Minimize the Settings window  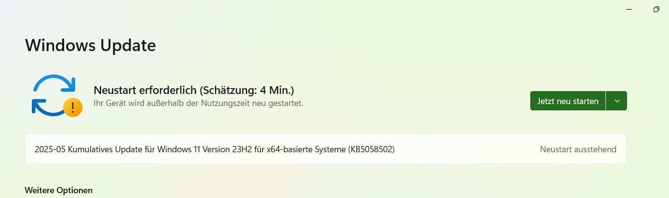[629, 9]
